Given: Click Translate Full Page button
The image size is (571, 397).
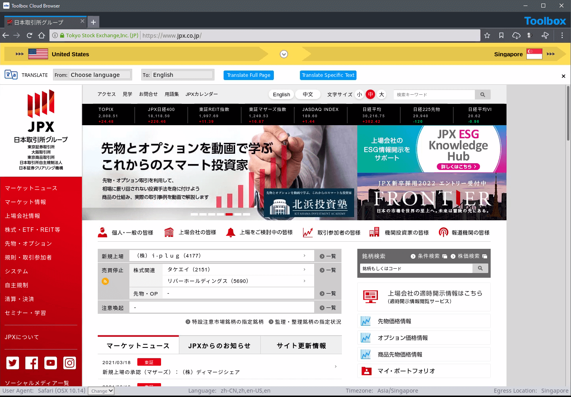Looking at the screenshot, I should [x=249, y=75].
